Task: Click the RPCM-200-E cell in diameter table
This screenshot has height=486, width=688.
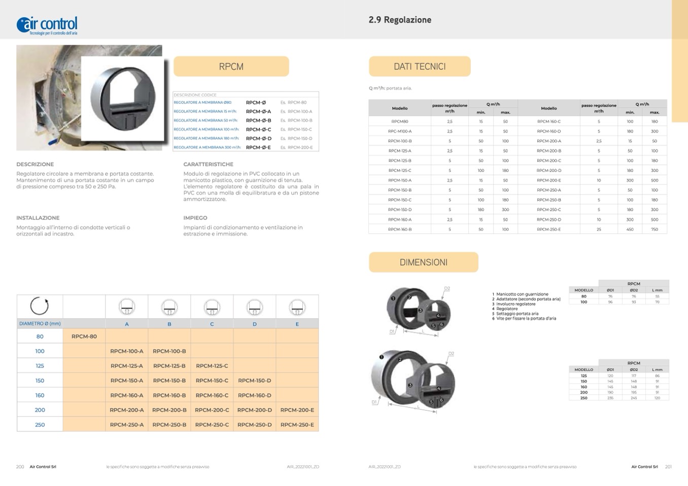Action: tap(297, 410)
